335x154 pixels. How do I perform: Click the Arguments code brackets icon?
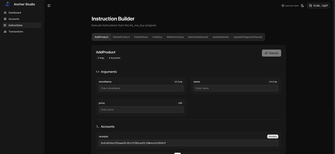[98, 72]
